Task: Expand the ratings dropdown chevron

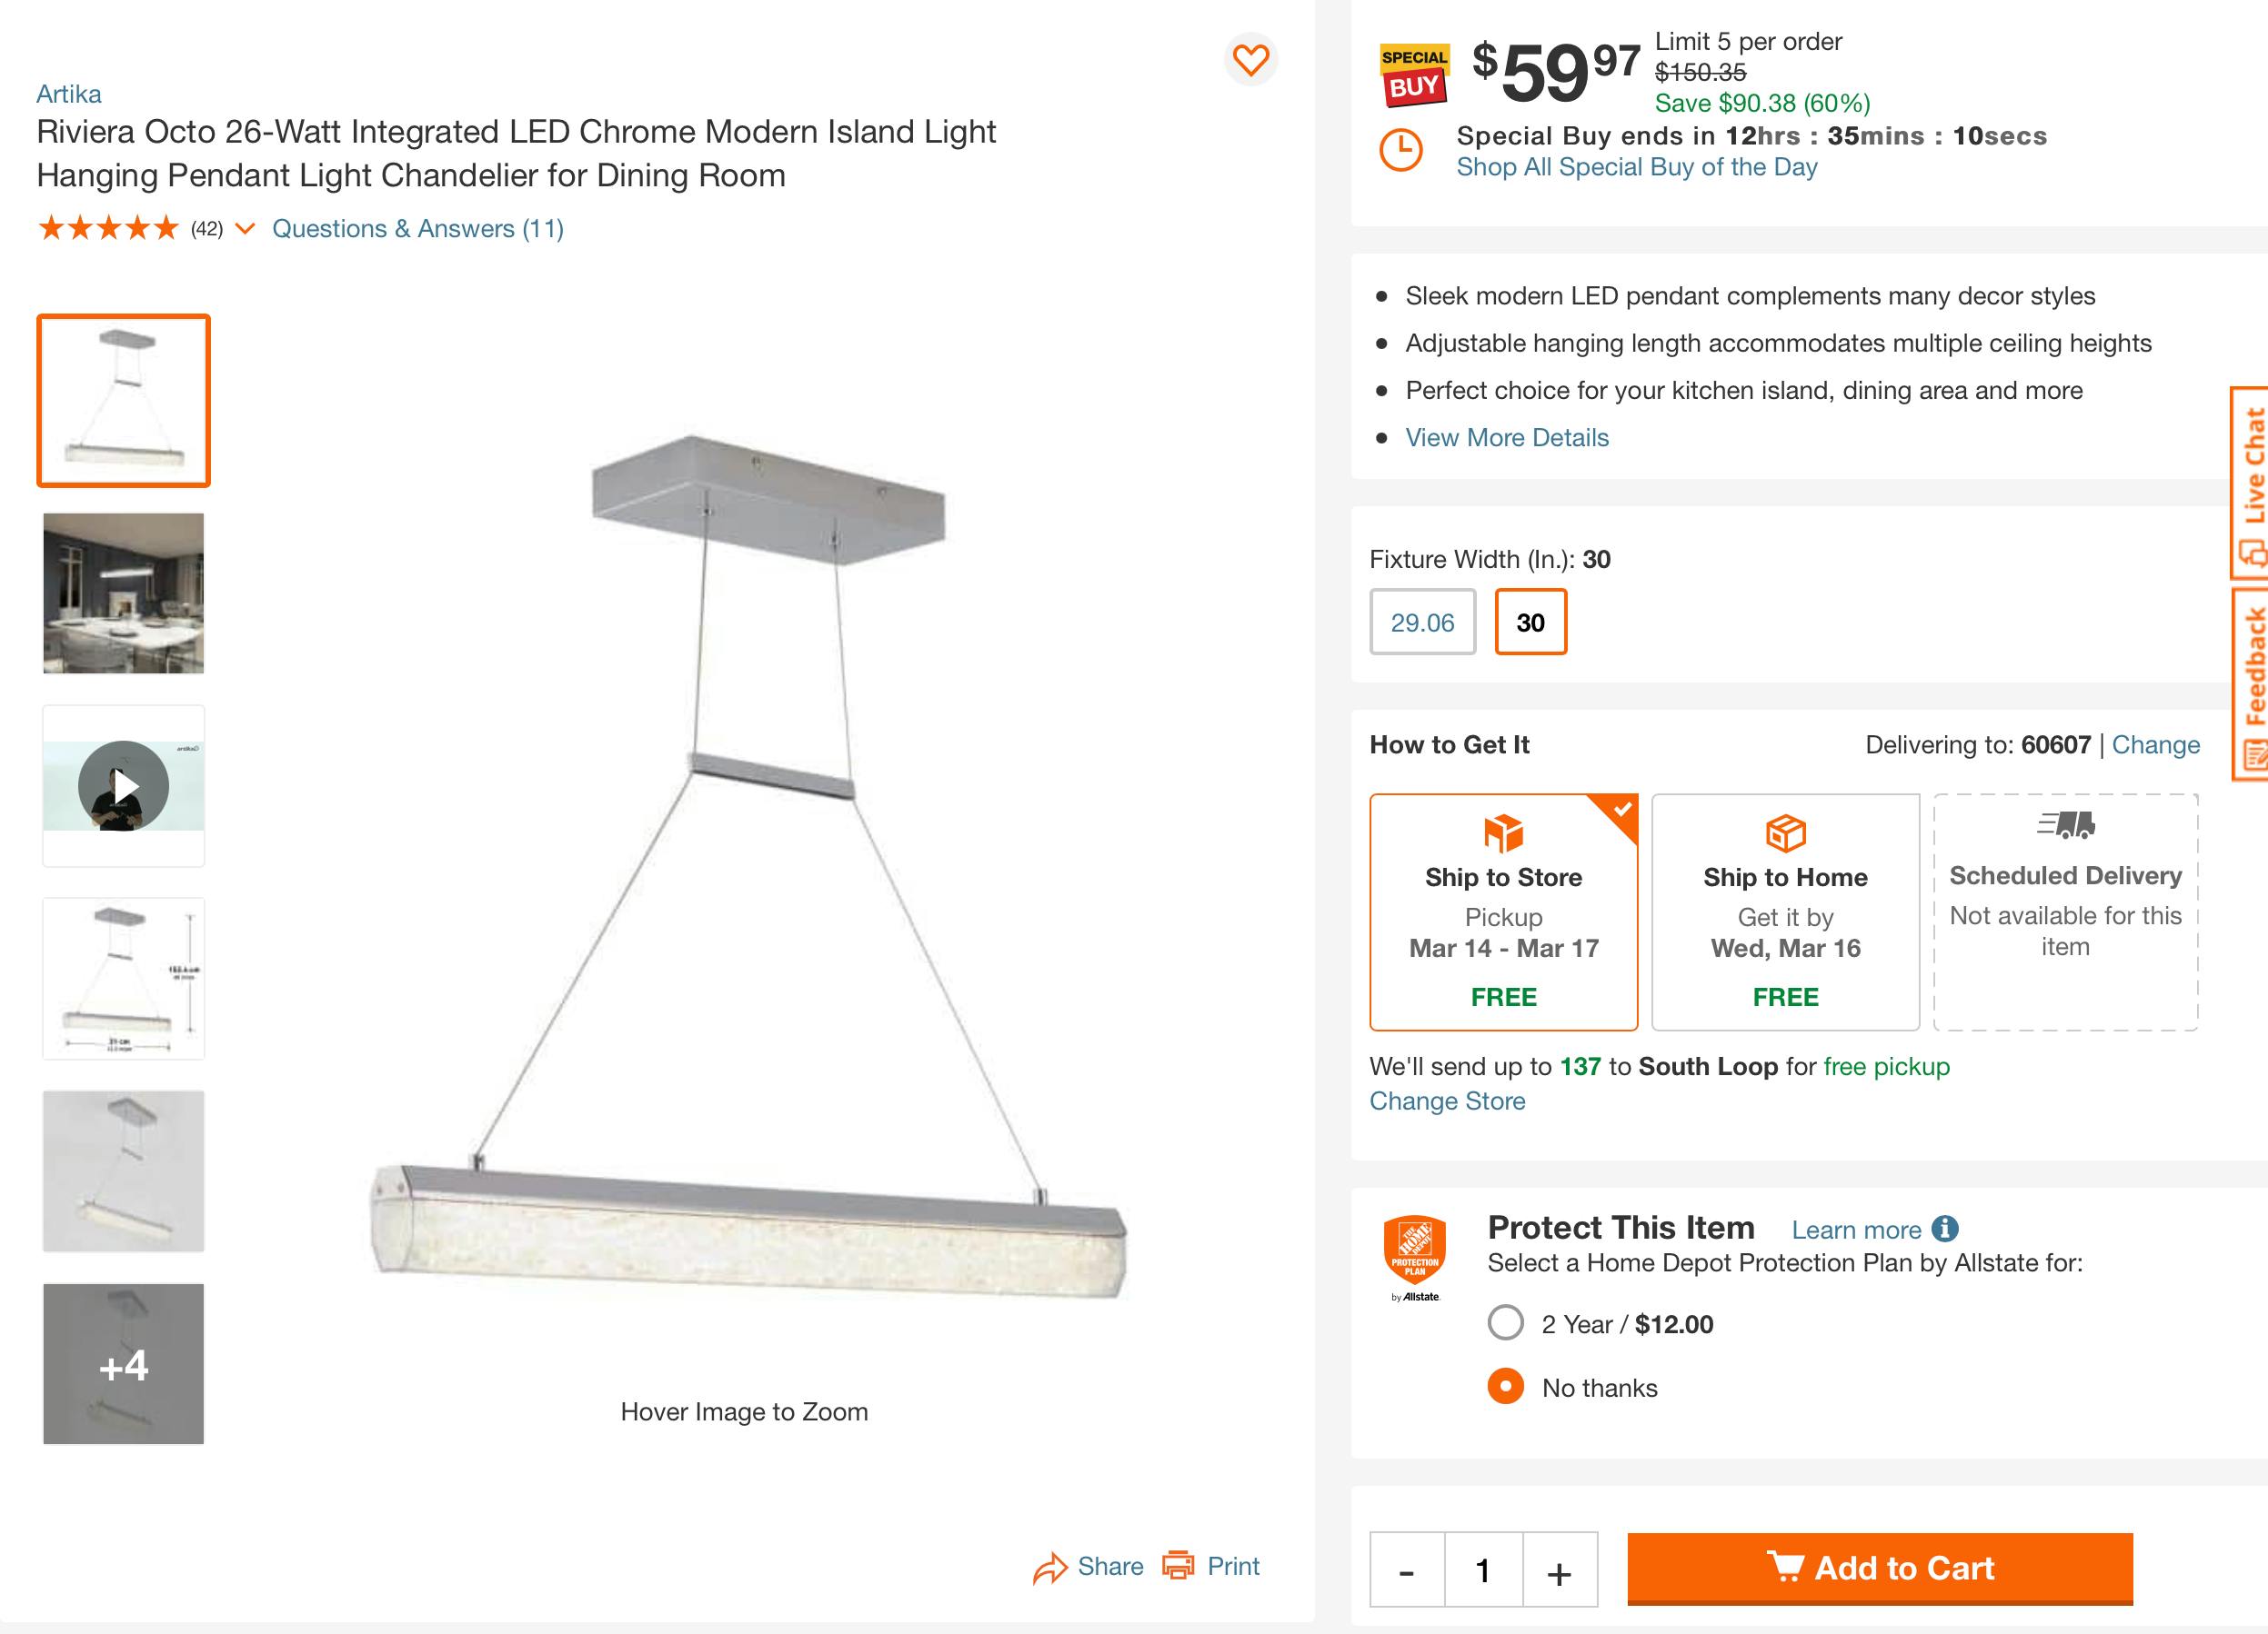Action: coord(245,229)
